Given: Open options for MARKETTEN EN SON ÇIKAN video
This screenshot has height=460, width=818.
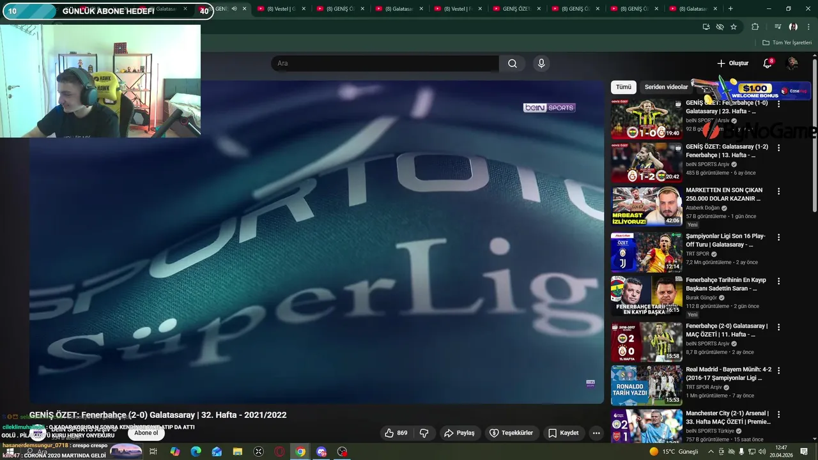Looking at the screenshot, I should [x=778, y=191].
